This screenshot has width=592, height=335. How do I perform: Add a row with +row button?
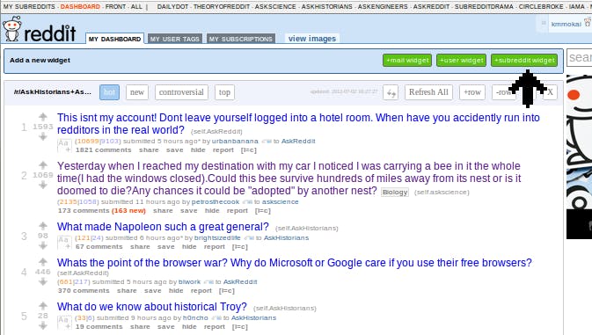pos(472,92)
